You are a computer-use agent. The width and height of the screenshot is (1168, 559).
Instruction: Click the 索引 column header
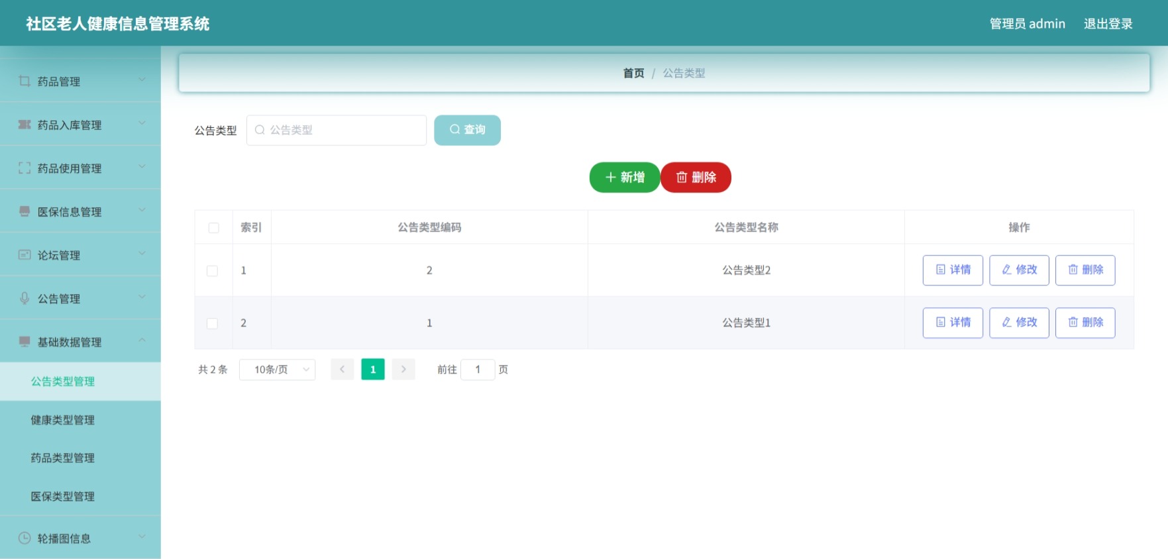(x=251, y=227)
